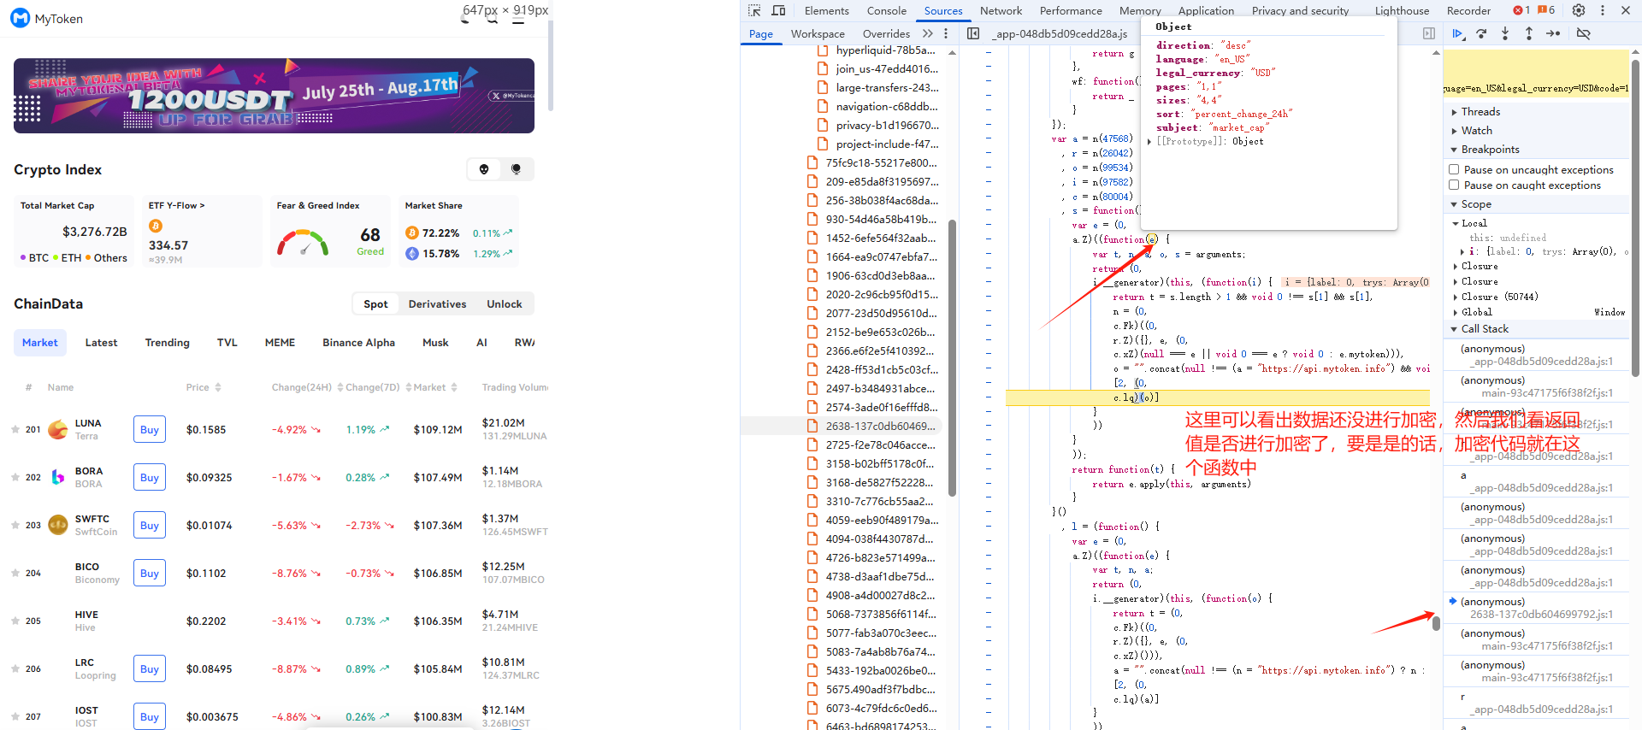Open the Application panel tab

pos(1206,10)
